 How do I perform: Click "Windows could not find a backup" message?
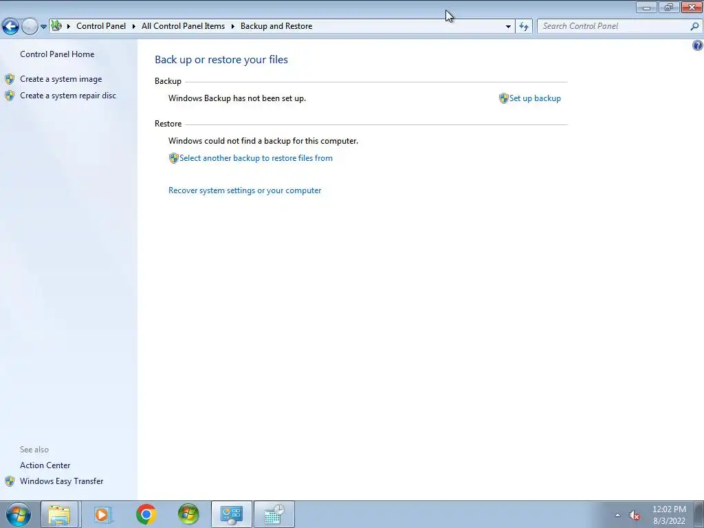click(x=263, y=141)
